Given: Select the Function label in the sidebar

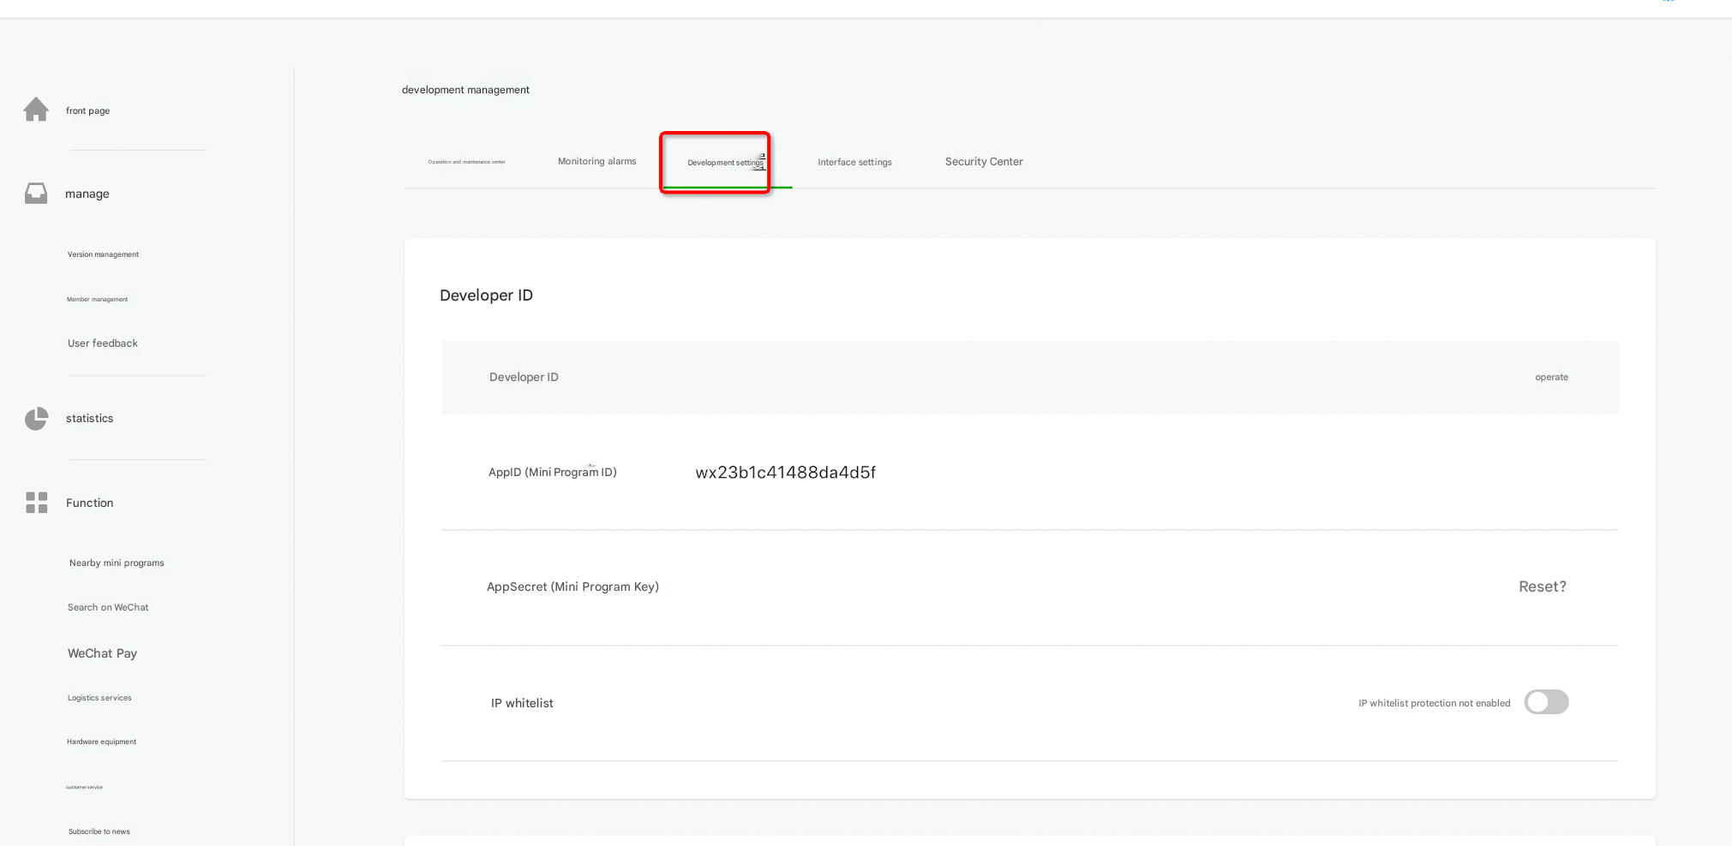Looking at the screenshot, I should 90,503.
